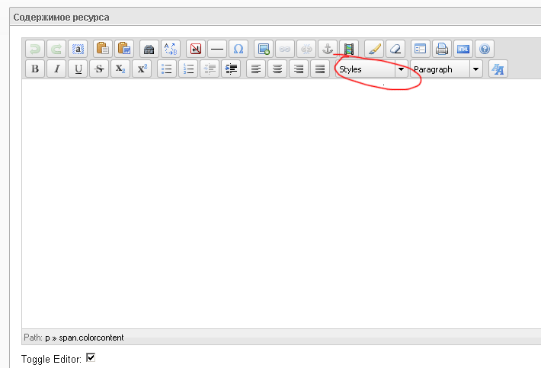Open the Styles dropdown
The height and width of the screenshot is (368, 541).
tap(372, 69)
